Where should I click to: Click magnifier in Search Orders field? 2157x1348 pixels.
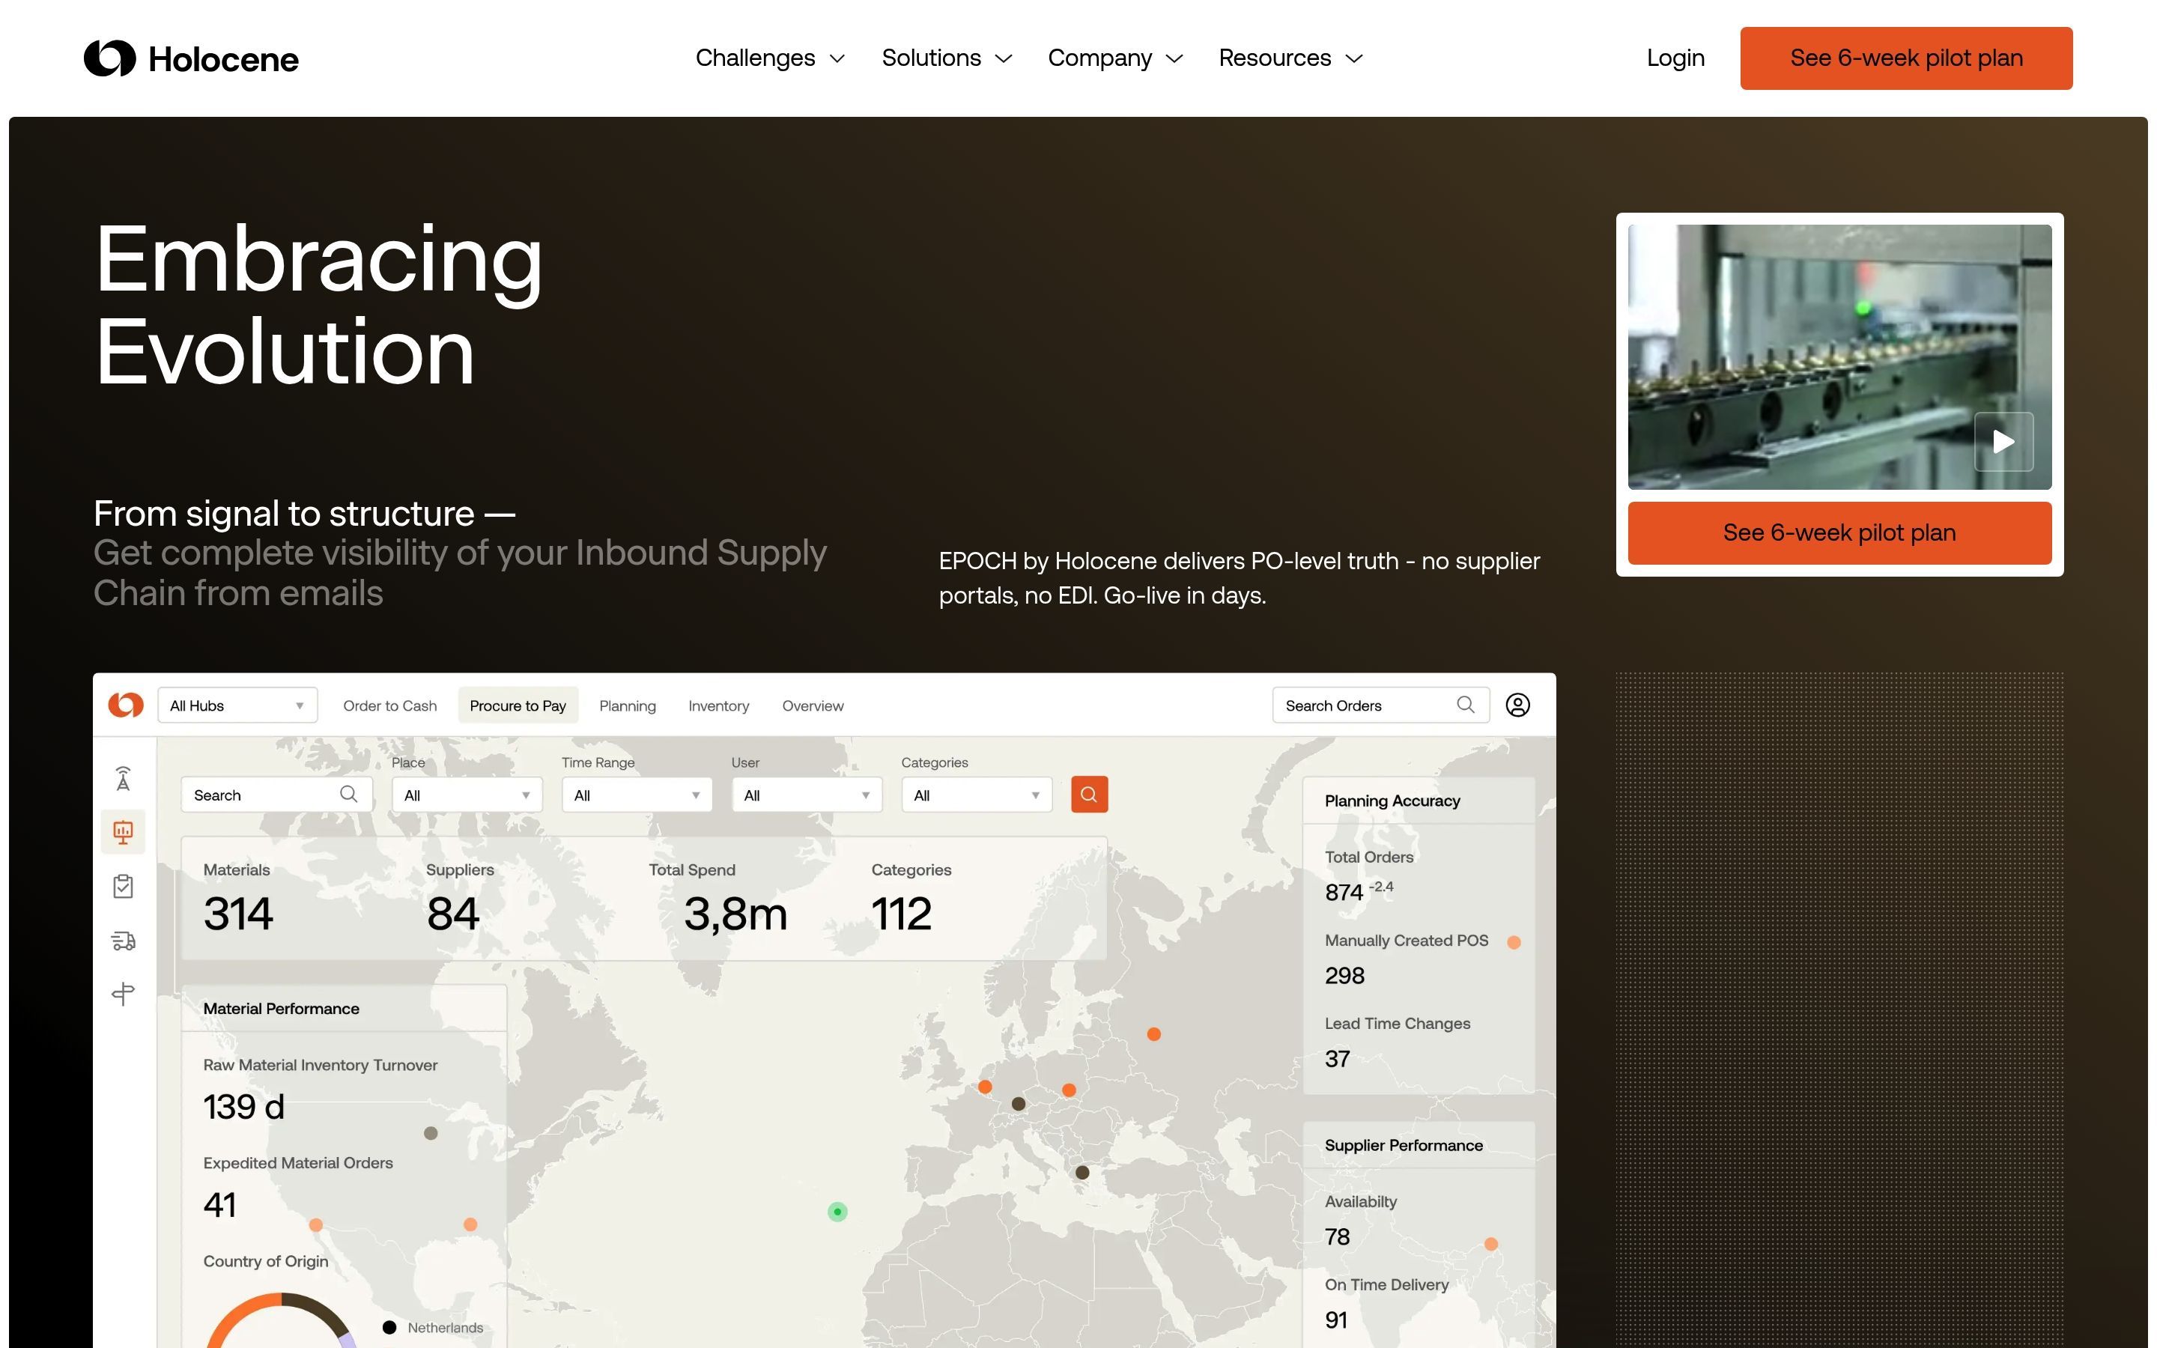tap(1464, 705)
